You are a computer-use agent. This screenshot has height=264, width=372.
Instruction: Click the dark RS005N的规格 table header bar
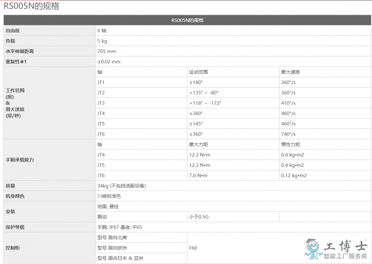click(187, 20)
